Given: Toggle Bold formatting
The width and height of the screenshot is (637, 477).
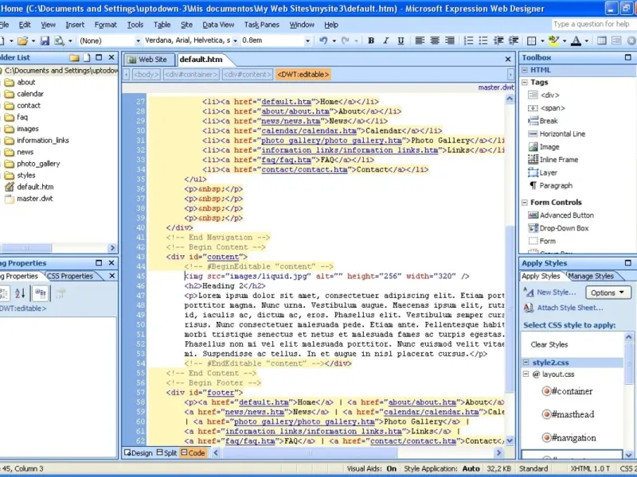Looking at the screenshot, I should click(371, 41).
